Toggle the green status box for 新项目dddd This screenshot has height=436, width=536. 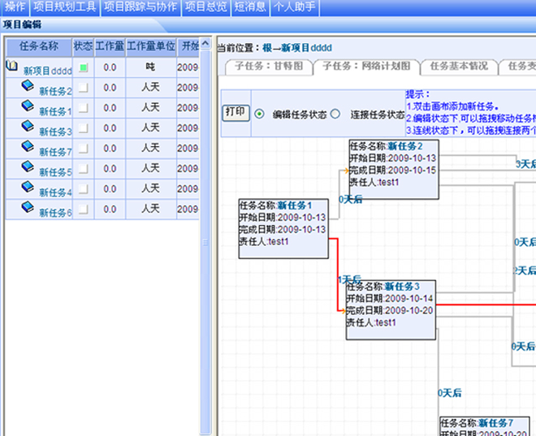[83, 67]
